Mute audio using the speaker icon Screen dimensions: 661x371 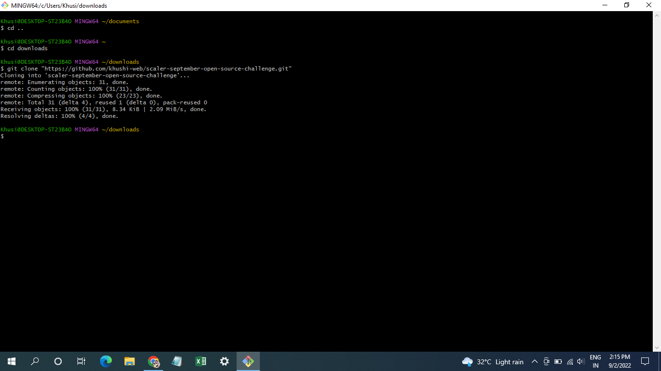581,361
